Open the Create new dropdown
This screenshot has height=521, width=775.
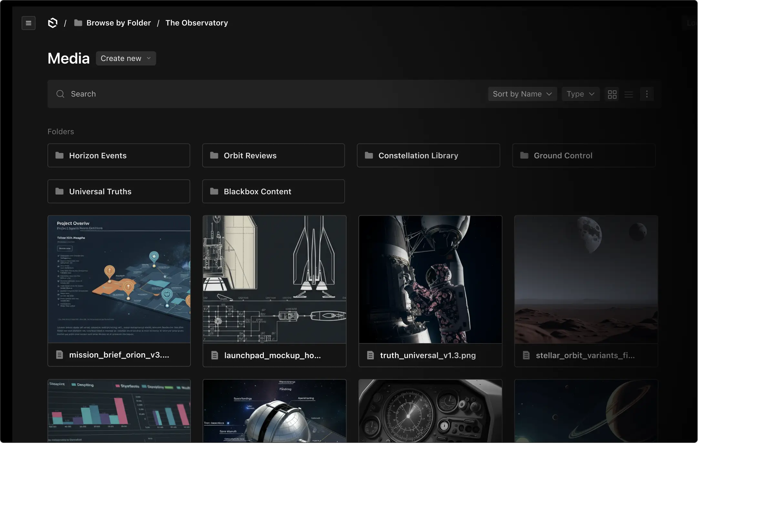[126, 58]
